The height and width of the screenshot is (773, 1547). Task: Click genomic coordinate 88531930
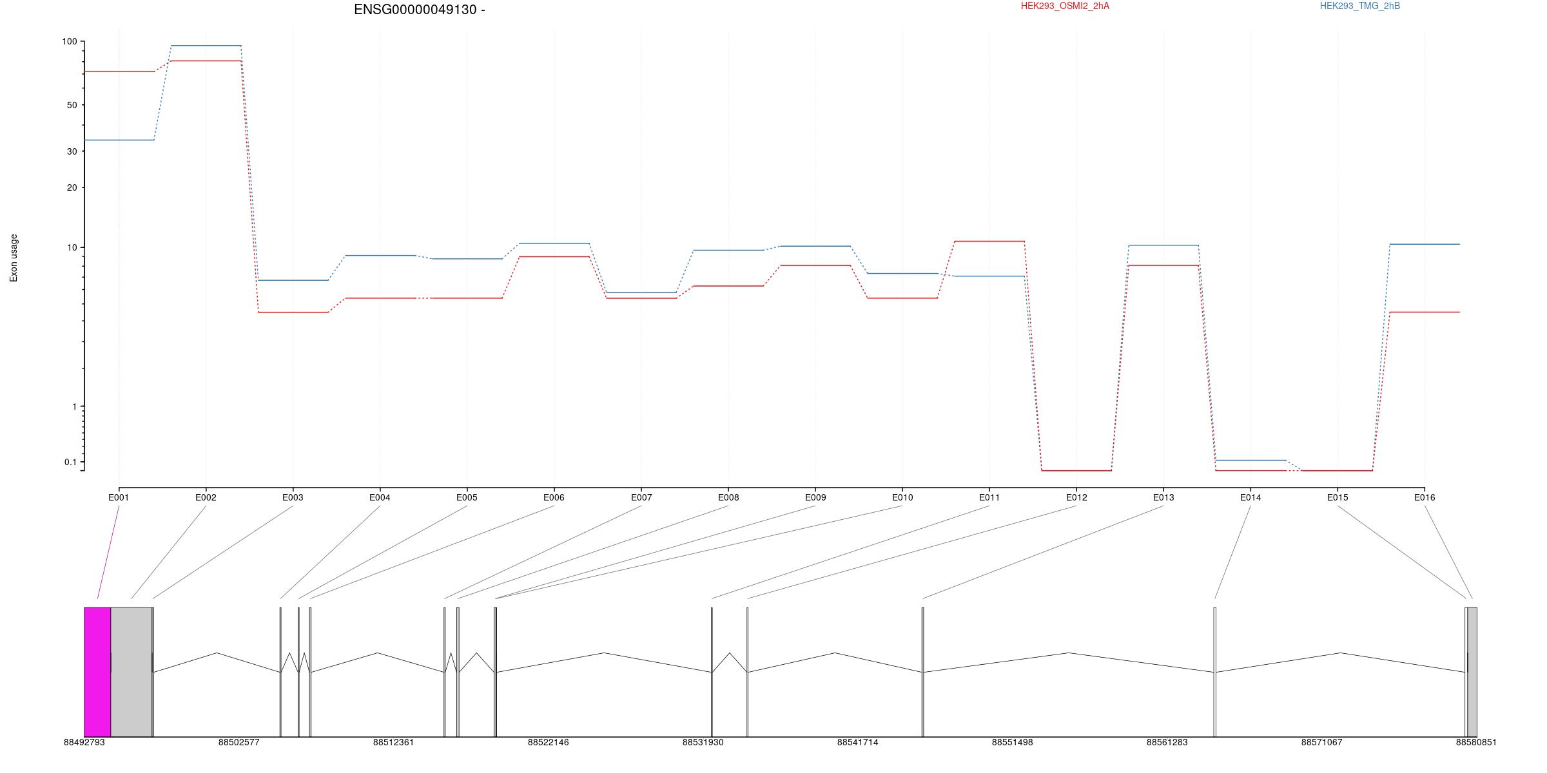click(x=703, y=742)
